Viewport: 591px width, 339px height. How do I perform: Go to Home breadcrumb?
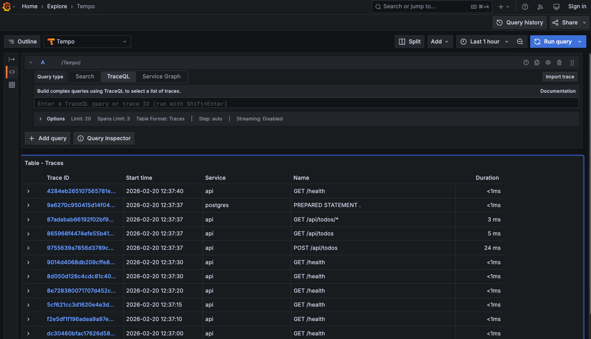[x=30, y=6]
